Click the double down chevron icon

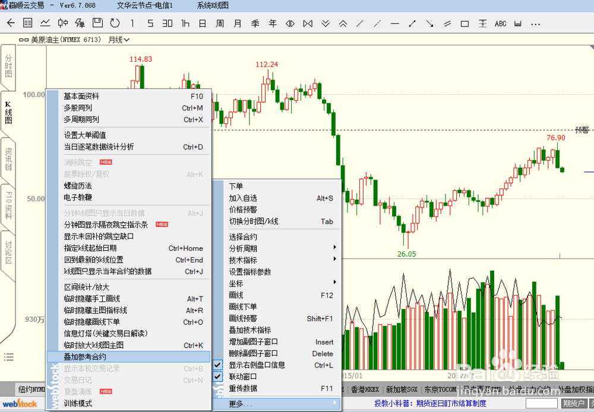[326, 24]
